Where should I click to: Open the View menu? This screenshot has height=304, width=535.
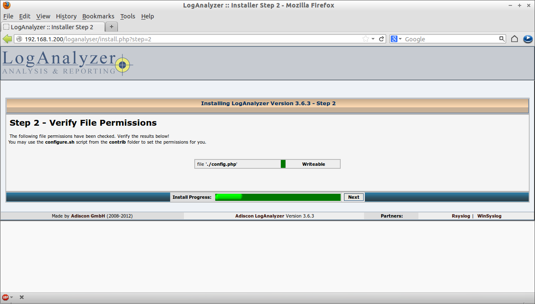click(43, 16)
